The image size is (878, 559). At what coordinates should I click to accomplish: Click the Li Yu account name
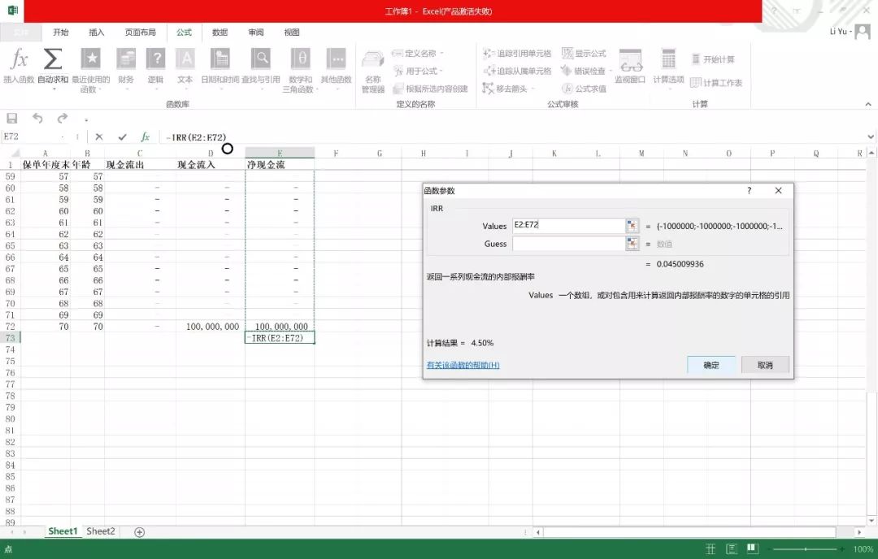pyautogui.click(x=840, y=32)
